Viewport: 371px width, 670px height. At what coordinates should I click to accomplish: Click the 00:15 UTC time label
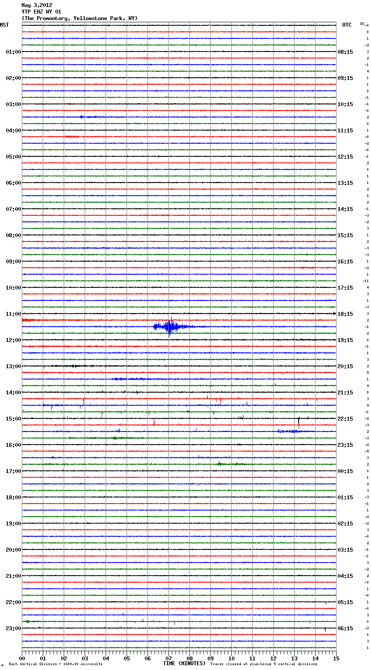[x=345, y=471]
